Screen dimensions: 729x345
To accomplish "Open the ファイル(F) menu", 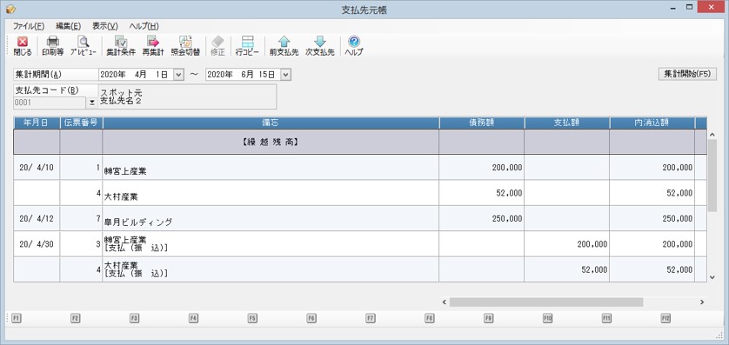I will [x=29, y=26].
